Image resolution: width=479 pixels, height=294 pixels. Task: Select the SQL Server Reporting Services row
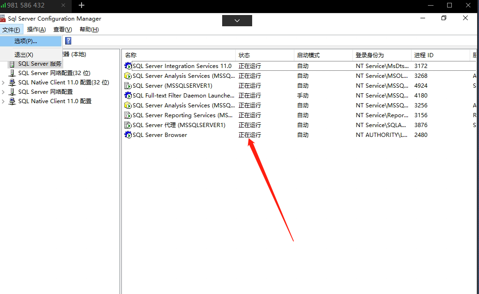pyautogui.click(x=299, y=115)
